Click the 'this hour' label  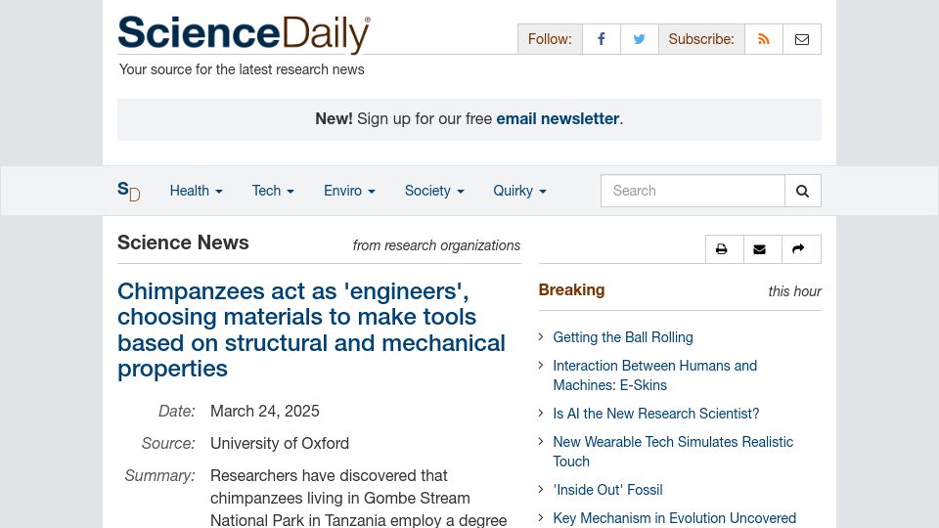pyautogui.click(x=794, y=291)
